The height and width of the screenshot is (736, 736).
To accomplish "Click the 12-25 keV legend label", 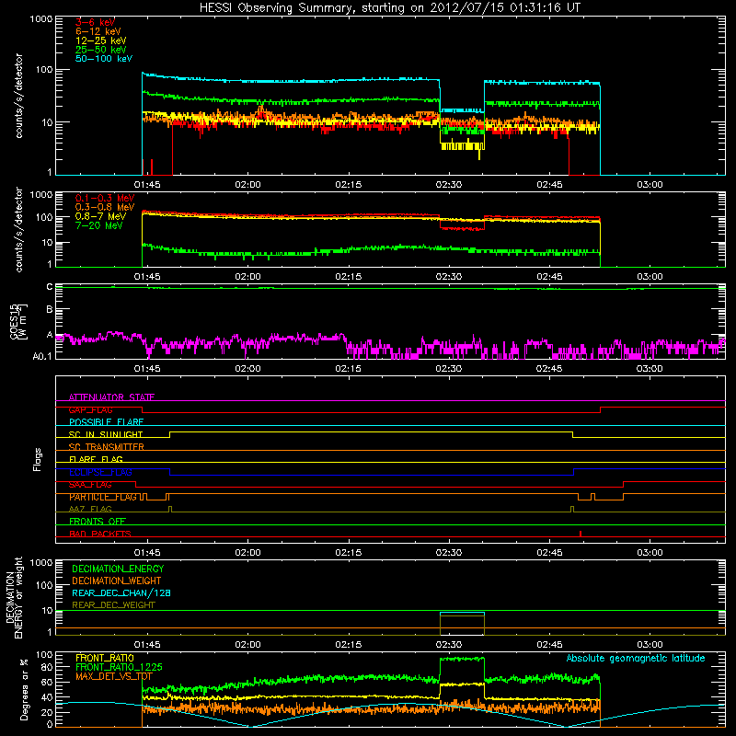I will tap(100, 40).
